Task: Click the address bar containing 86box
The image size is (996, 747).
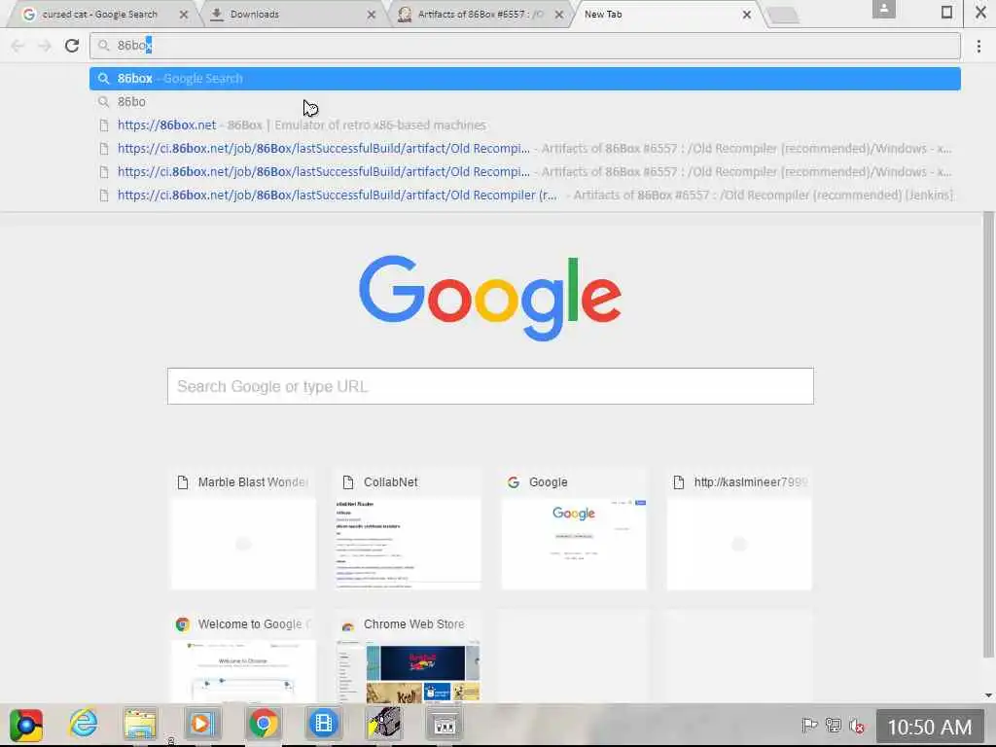Action: (524, 45)
